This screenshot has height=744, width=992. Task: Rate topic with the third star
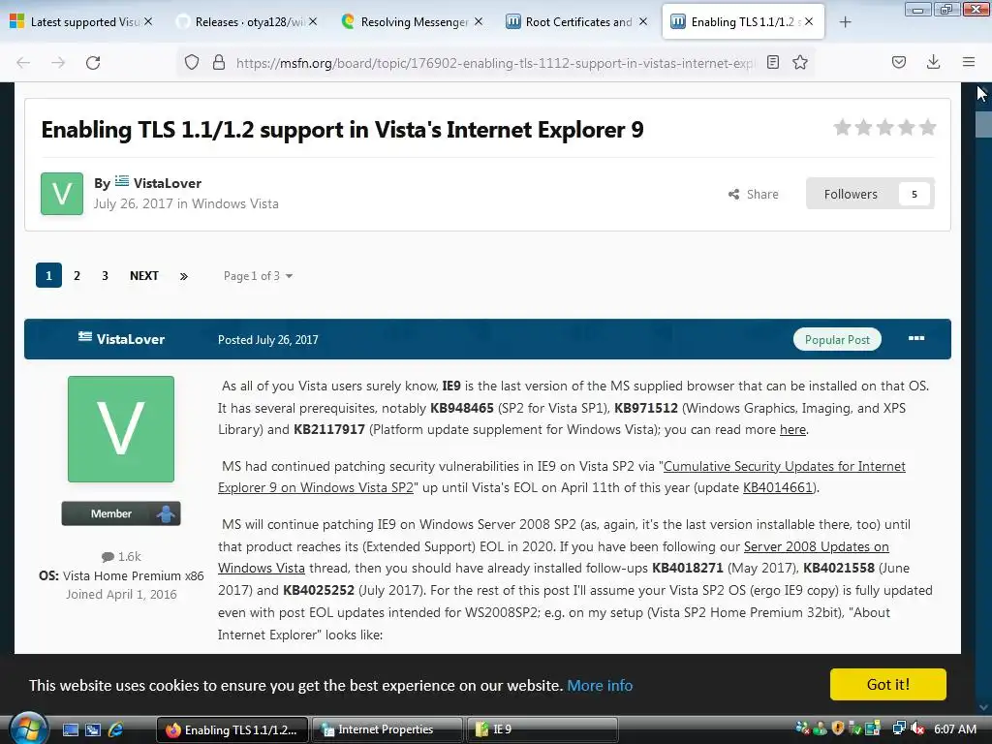coord(885,128)
